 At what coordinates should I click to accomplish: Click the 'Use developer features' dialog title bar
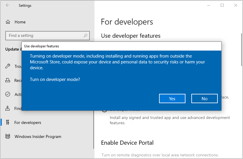click(x=121, y=46)
